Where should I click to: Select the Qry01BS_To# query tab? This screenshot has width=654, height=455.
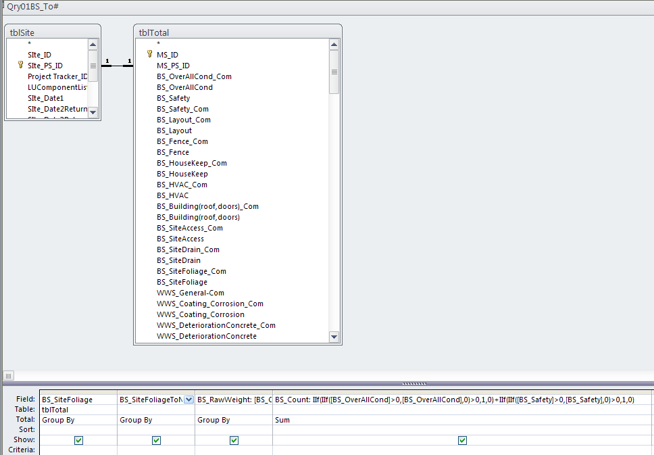coord(32,7)
